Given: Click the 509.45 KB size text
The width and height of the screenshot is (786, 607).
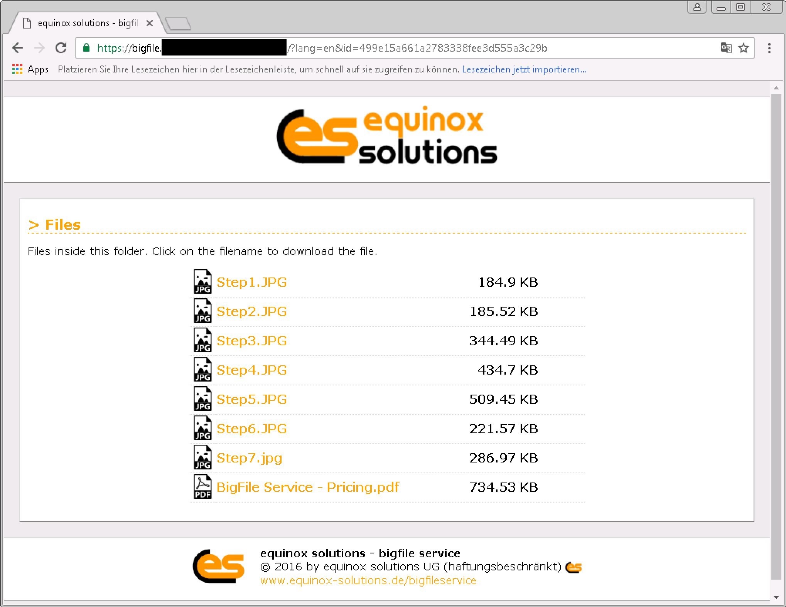Looking at the screenshot, I should coord(503,399).
